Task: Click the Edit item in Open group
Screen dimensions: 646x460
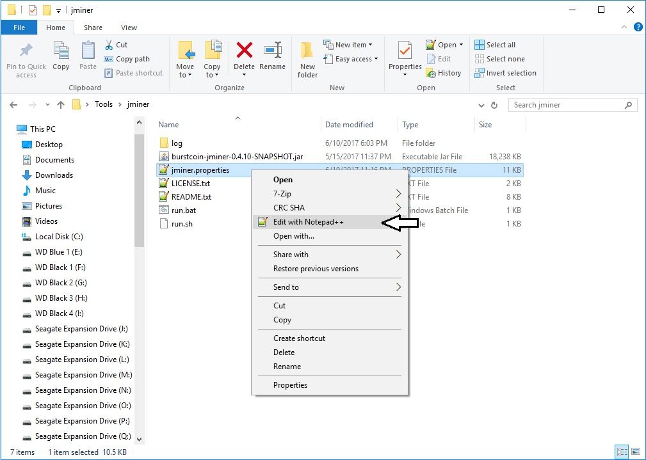Action: tap(439, 59)
